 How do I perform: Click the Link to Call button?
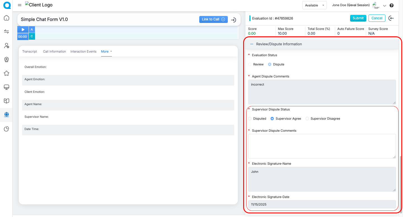coord(213,19)
